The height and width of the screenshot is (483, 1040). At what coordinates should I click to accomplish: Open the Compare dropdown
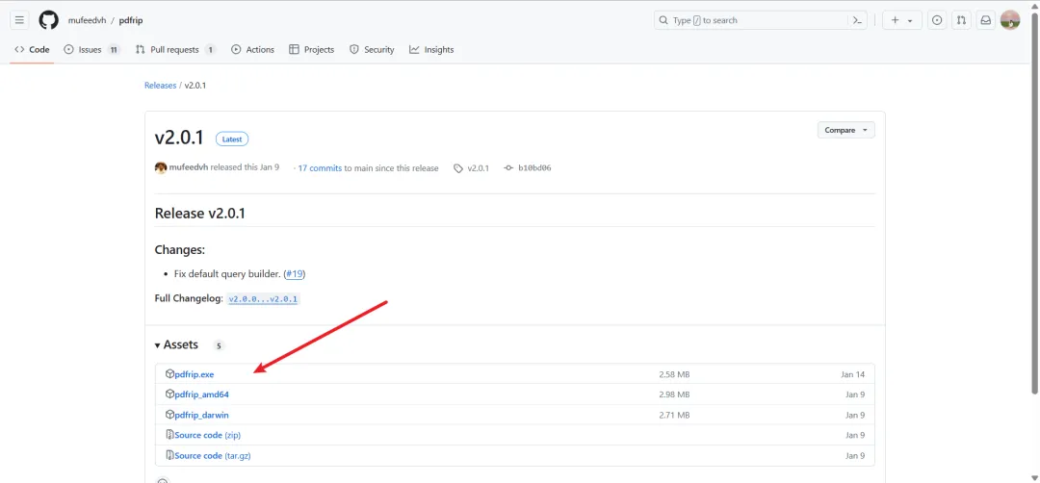pyautogui.click(x=845, y=131)
